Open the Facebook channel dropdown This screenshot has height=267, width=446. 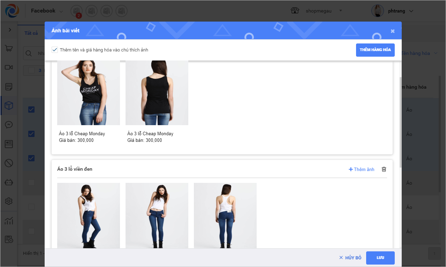(x=47, y=11)
